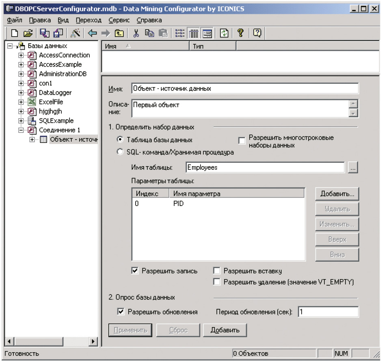This screenshot has width=382, height=362.
Task: Click the paste clipboard icon
Action: pyautogui.click(x=163, y=33)
